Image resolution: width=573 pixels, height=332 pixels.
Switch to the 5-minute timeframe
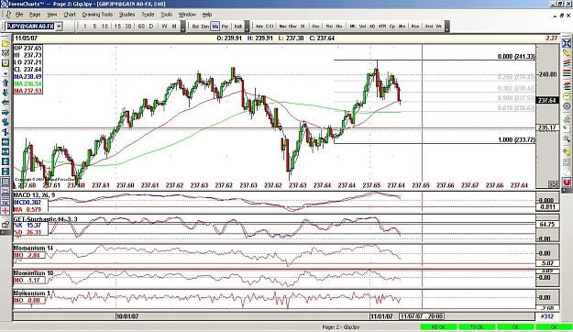click(x=94, y=27)
